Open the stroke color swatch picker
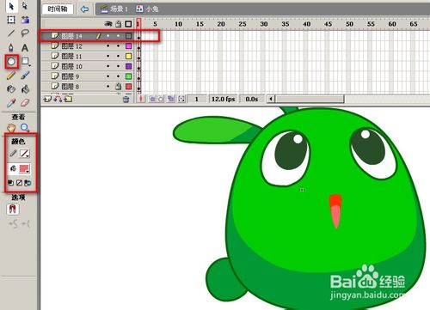This screenshot has height=310, width=430. [x=25, y=154]
